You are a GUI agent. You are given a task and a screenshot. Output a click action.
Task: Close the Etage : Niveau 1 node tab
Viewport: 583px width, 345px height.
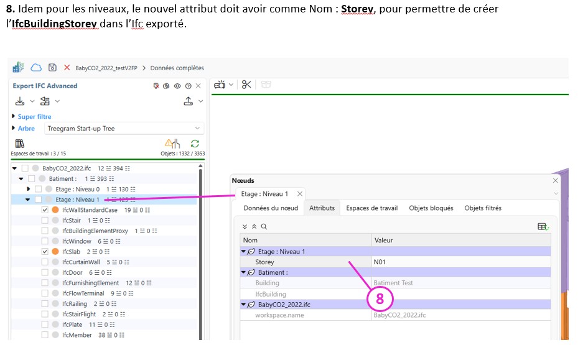tap(299, 194)
